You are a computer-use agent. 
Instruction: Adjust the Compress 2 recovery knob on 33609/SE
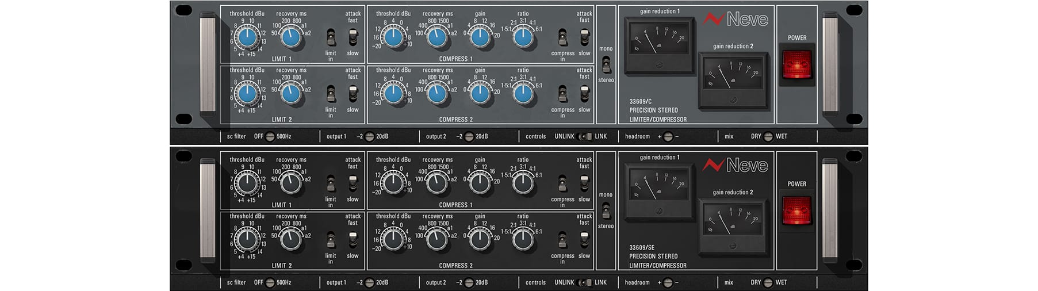click(437, 240)
